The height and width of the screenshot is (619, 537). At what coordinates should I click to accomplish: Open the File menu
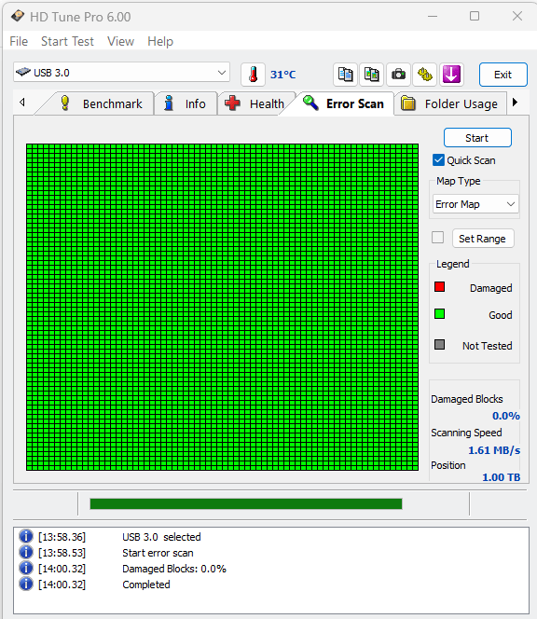coord(19,41)
